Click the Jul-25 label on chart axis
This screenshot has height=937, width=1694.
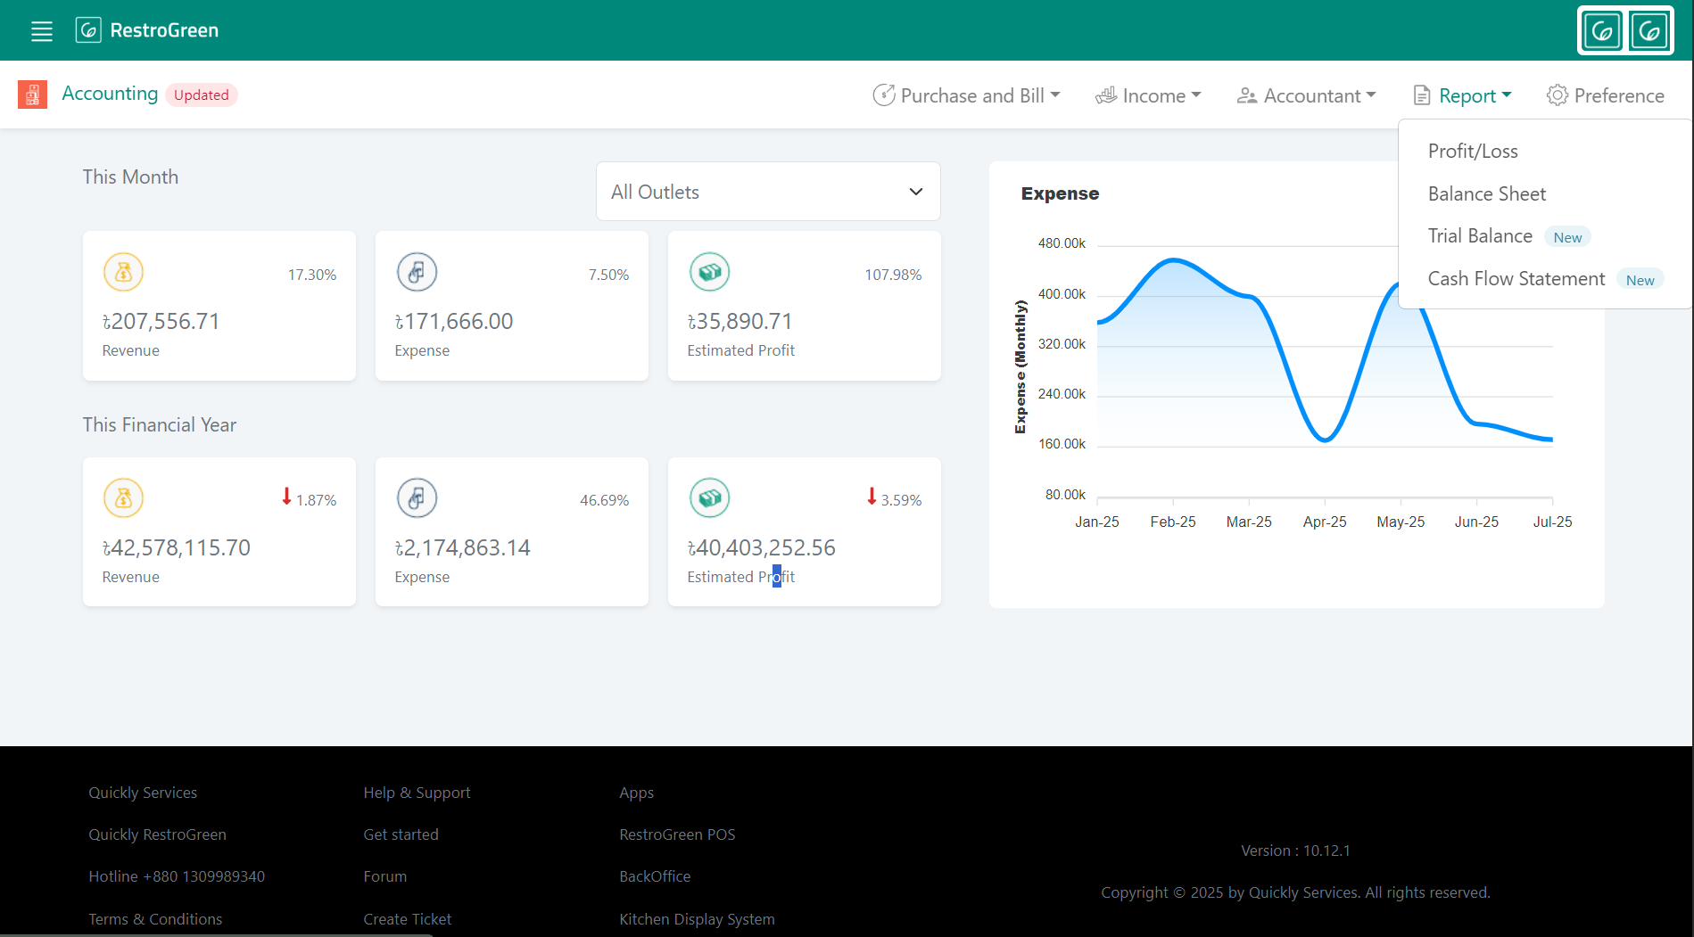pos(1552,522)
